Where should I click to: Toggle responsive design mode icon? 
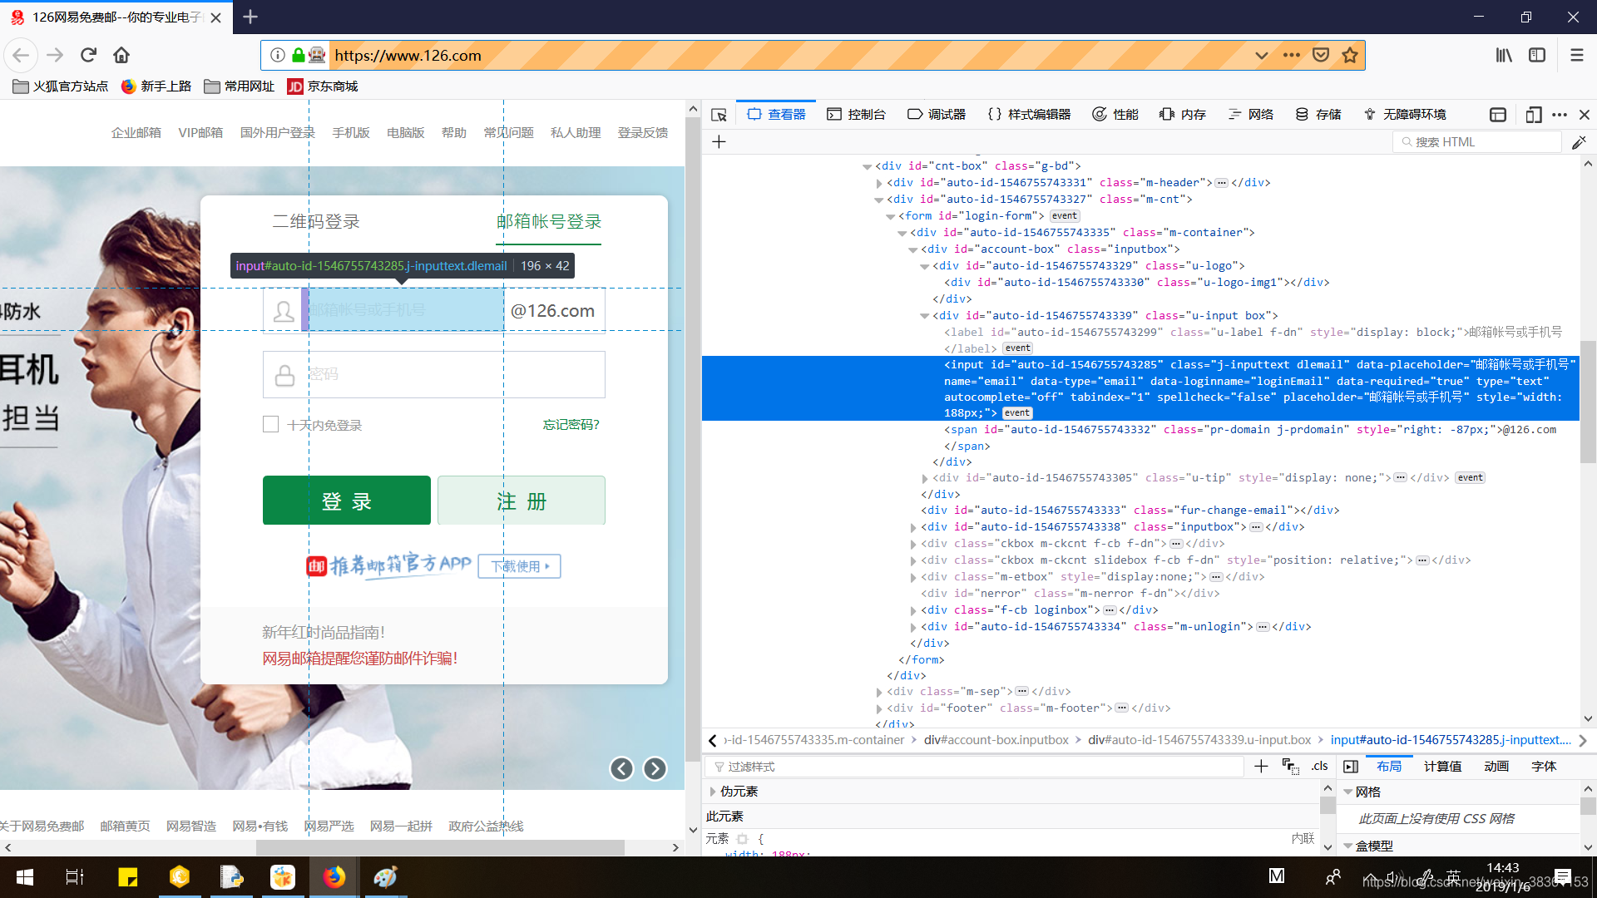coord(1534,115)
